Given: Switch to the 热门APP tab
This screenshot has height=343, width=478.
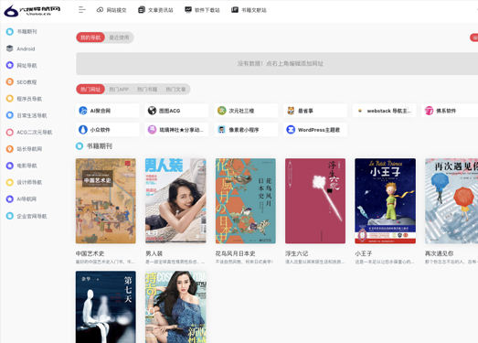Looking at the screenshot, I should (119, 89).
